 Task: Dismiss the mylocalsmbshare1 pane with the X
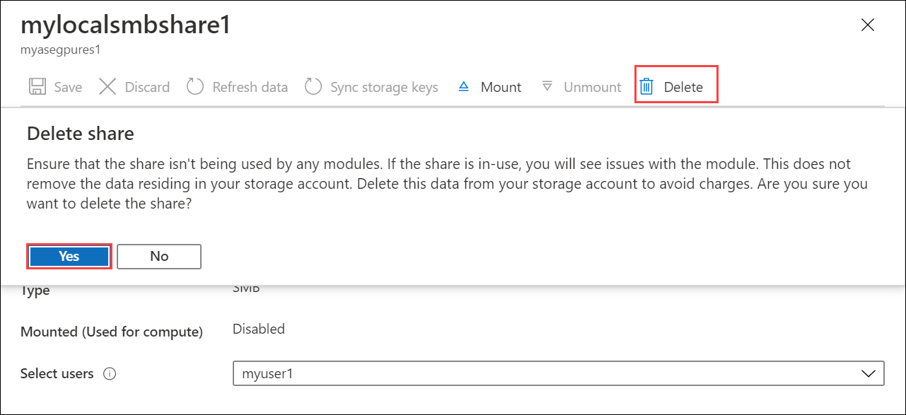(868, 24)
